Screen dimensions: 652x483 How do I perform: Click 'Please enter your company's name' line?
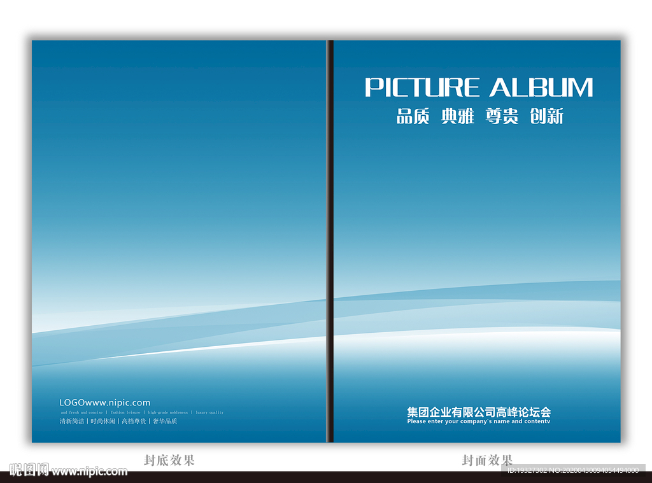point(479,421)
